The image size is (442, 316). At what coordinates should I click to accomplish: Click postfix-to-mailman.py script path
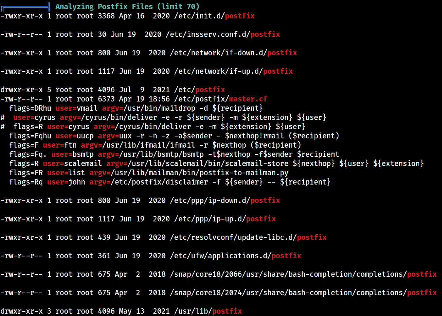(199, 173)
